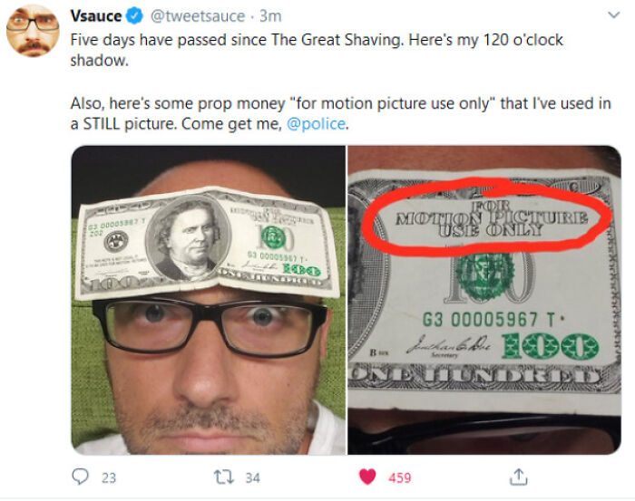Click the red circled Motion Picture text

[x=491, y=218]
